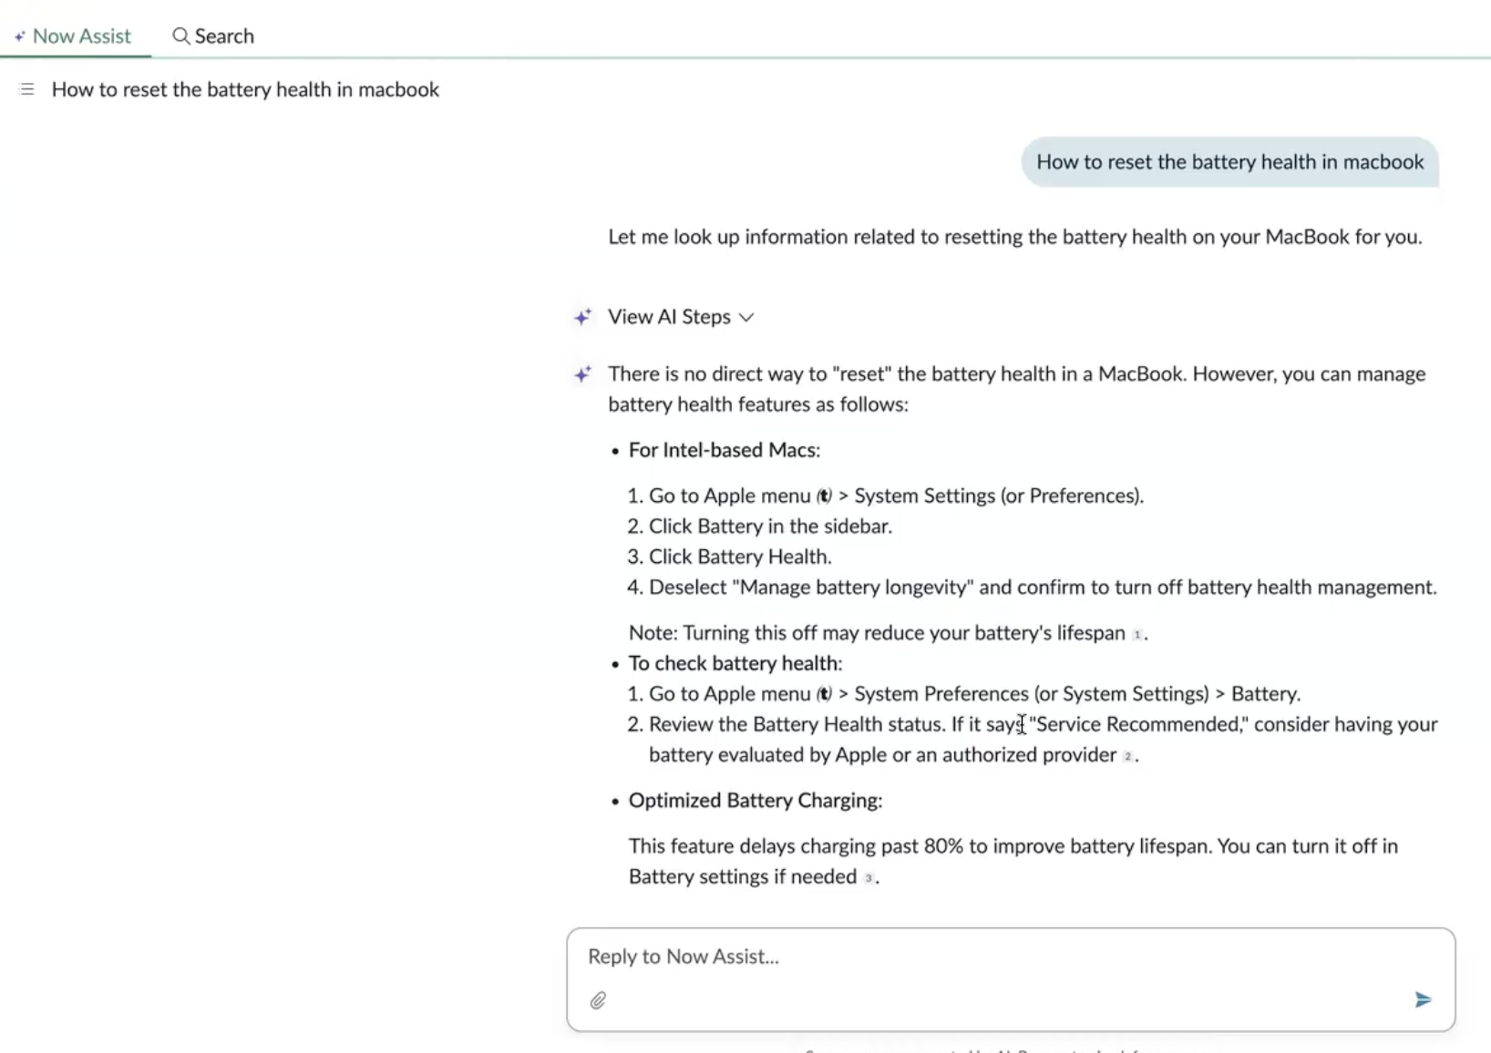
Task: Open citation 3 after Battery settings text
Action: [869, 879]
